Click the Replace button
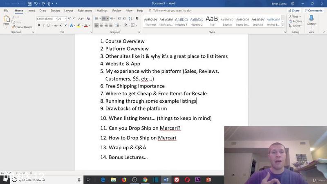 [296, 21]
